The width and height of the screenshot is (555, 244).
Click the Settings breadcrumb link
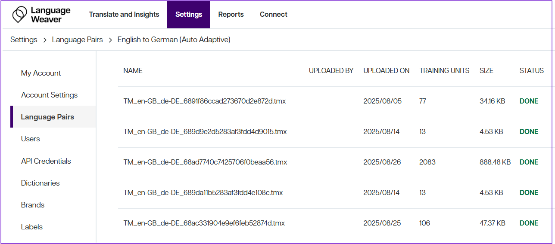click(x=24, y=40)
